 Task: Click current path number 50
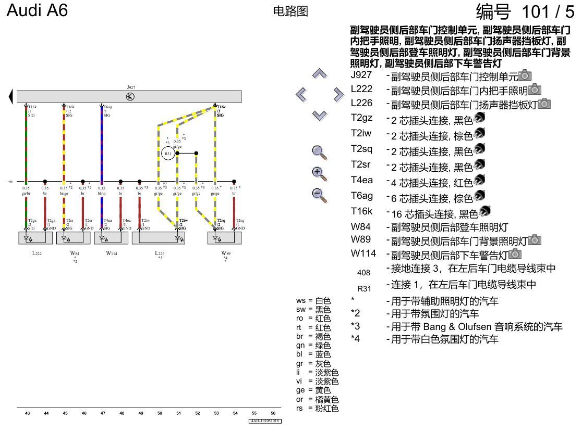[x=160, y=413]
